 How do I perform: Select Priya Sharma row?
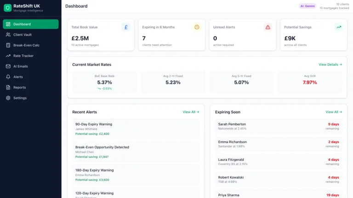tap(279, 194)
